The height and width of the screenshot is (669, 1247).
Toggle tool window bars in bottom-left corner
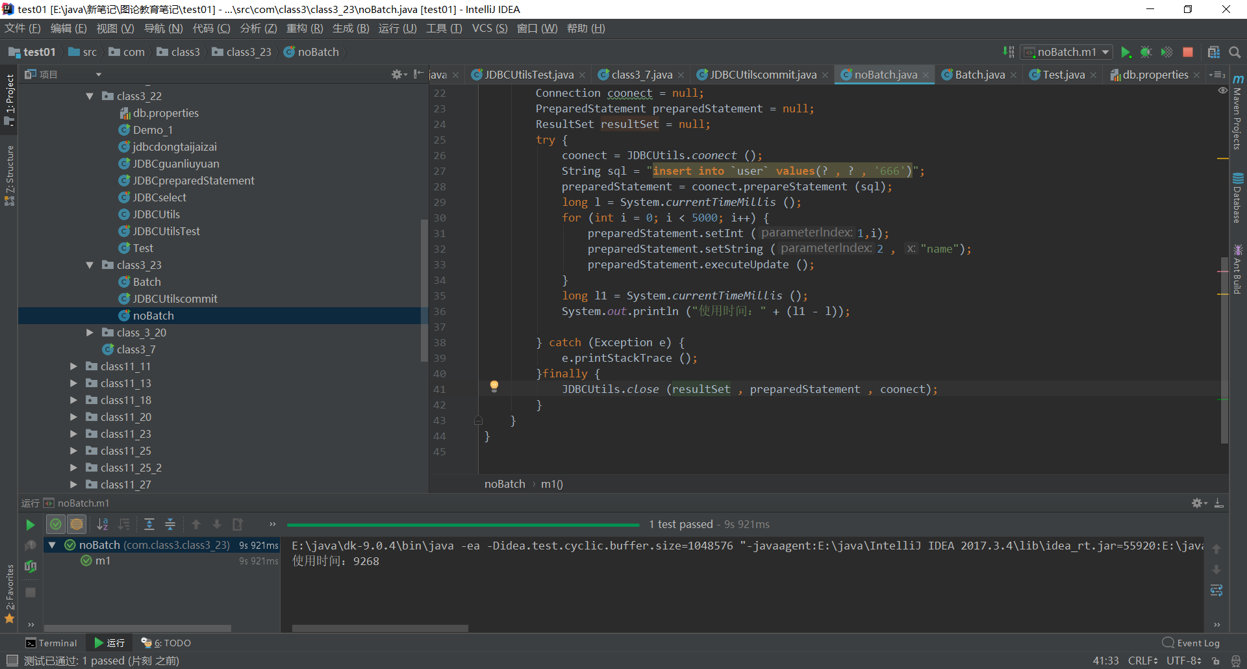(x=12, y=661)
